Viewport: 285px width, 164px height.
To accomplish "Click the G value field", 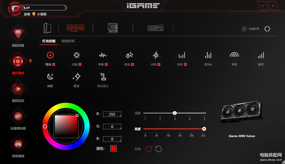I will click(112, 127).
